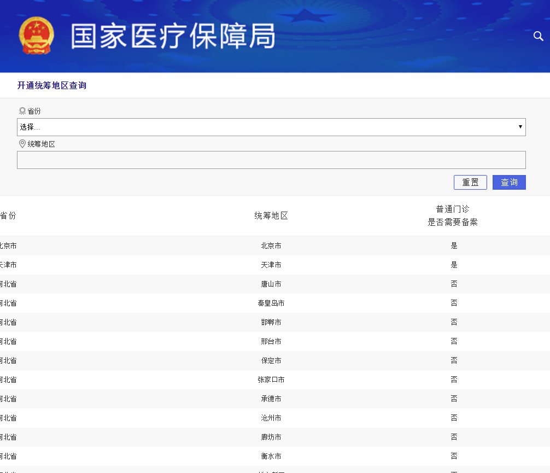This screenshot has height=473, width=550.
Task: Click the 普通门诊是否需要备案 column header
Action: click(452, 215)
